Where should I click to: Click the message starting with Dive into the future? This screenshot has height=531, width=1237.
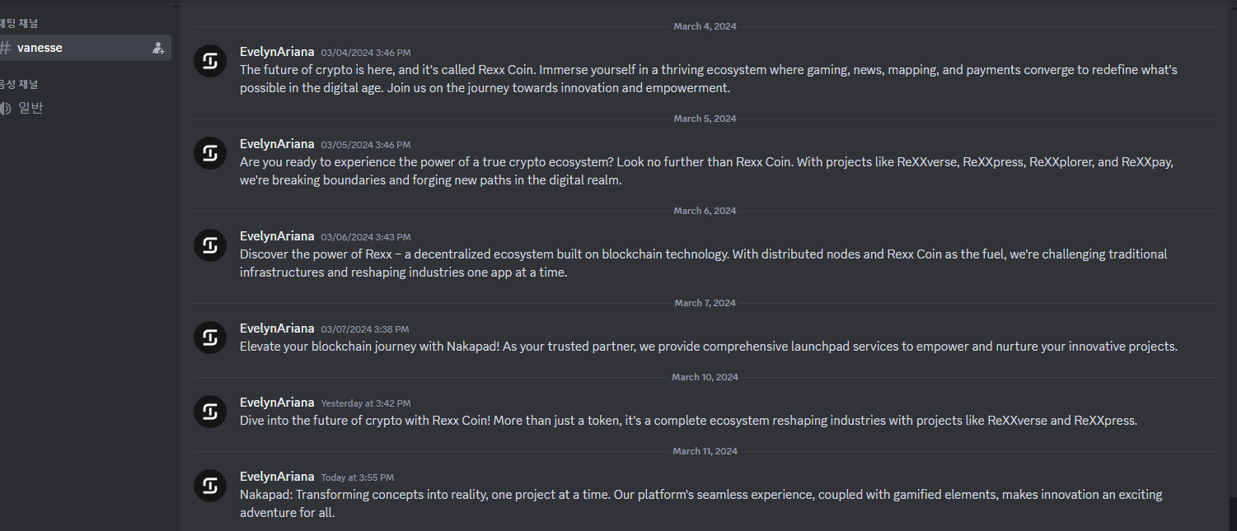point(688,421)
